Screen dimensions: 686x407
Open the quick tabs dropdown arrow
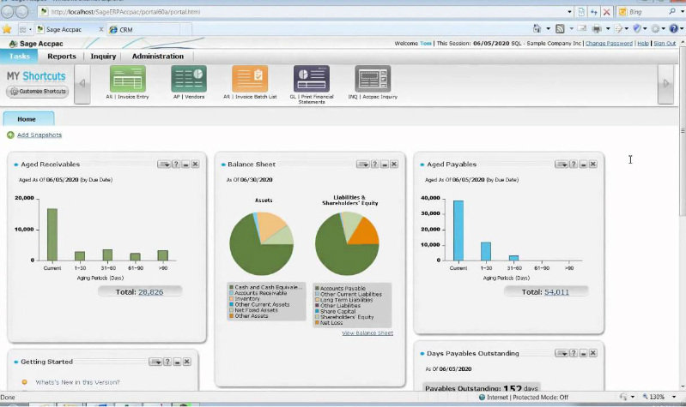(30, 29)
